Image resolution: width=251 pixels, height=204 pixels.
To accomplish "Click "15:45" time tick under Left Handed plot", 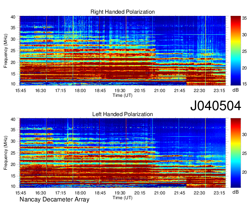I will tap(21, 193).
